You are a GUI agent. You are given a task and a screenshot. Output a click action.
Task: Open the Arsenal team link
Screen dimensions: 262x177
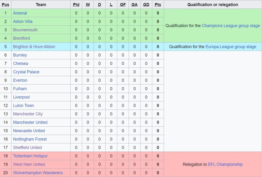point(20,13)
